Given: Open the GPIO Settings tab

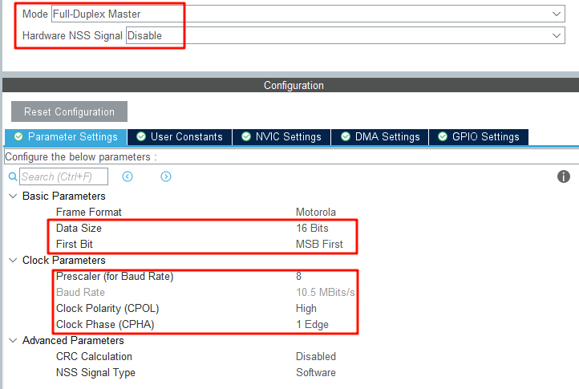Looking at the screenshot, I should pos(479,137).
